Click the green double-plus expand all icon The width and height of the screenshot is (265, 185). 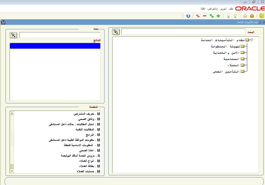tap(212, 16)
